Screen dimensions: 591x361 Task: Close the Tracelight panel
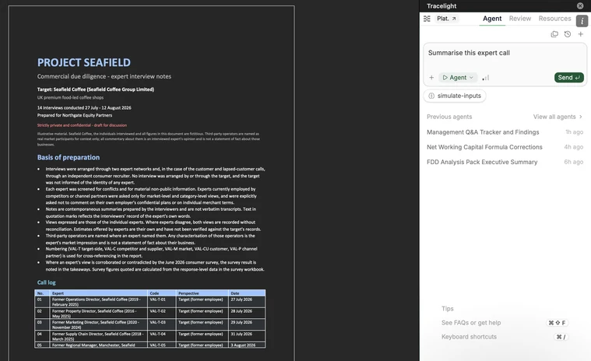click(x=580, y=5)
